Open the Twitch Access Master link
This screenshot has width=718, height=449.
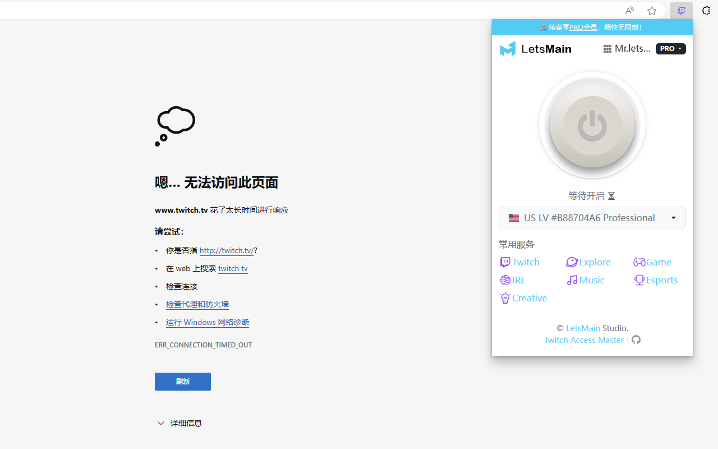pos(584,340)
